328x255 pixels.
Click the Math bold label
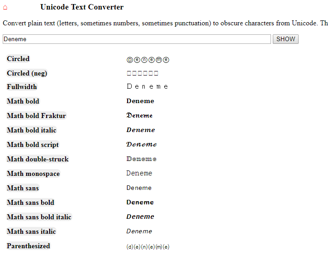(x=23, y=101)
